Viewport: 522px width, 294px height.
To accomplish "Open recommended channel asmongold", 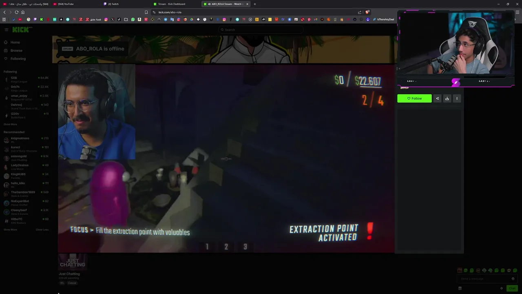I will pyautogui.click(x=26, y=158).
